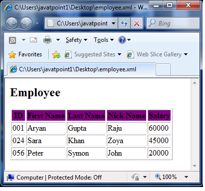Click the John nick name cell
Image resolution: width=205 pixels, height=191 pixels.
[x=127, y=153]
